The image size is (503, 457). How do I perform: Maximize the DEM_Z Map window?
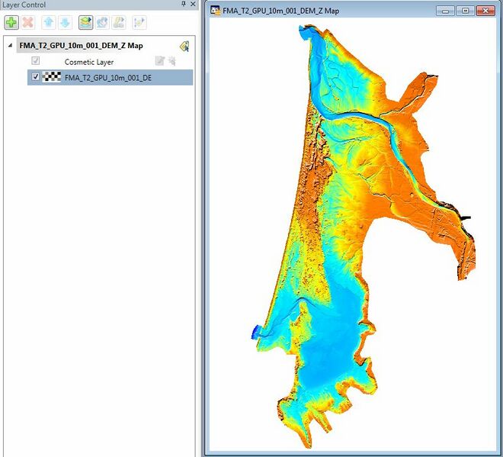[464, 11]
